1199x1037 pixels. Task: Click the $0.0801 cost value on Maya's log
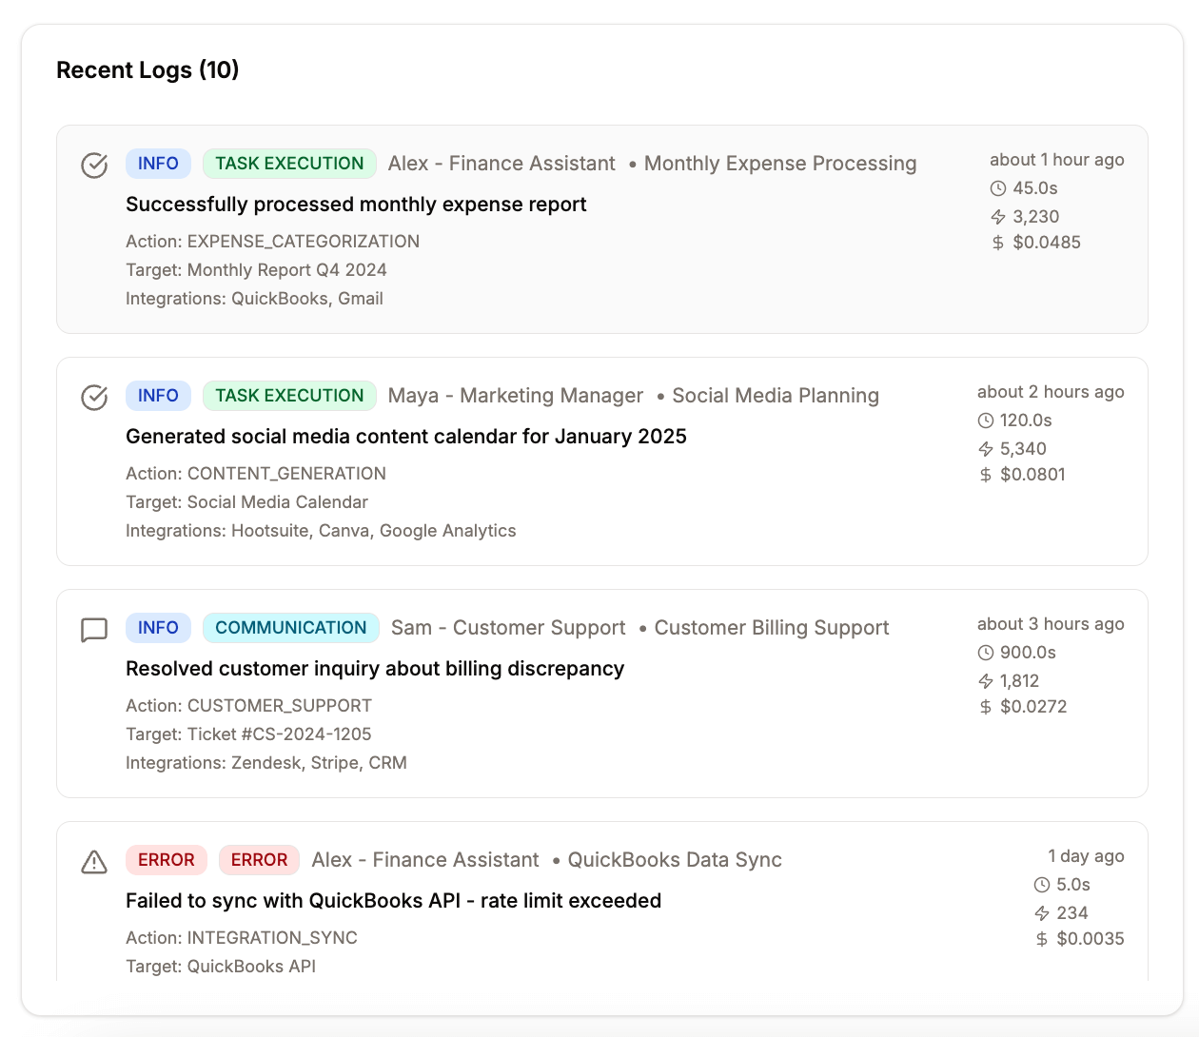[x=1035, y=474]
